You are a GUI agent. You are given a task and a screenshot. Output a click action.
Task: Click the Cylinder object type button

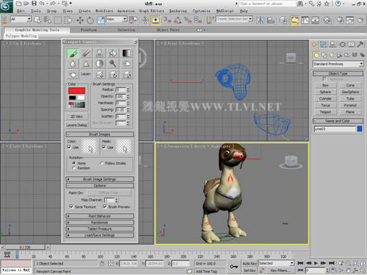[325, 98]
